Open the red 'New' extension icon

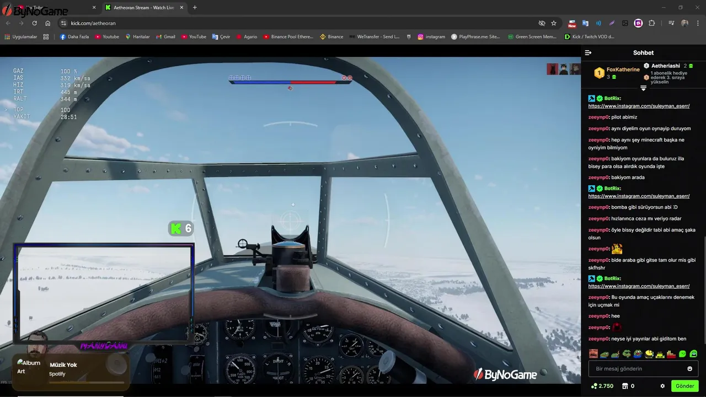(572, 23)
